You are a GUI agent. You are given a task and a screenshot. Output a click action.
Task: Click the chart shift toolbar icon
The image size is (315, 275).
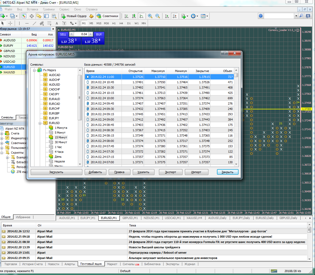click(174, 16)
